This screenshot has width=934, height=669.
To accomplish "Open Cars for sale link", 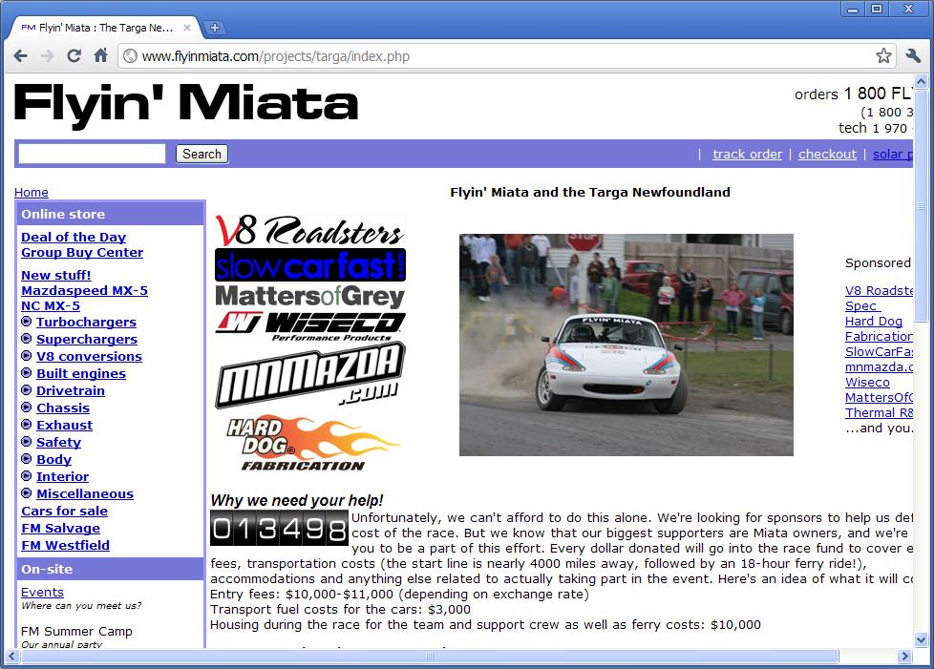I will coord(64,511).
